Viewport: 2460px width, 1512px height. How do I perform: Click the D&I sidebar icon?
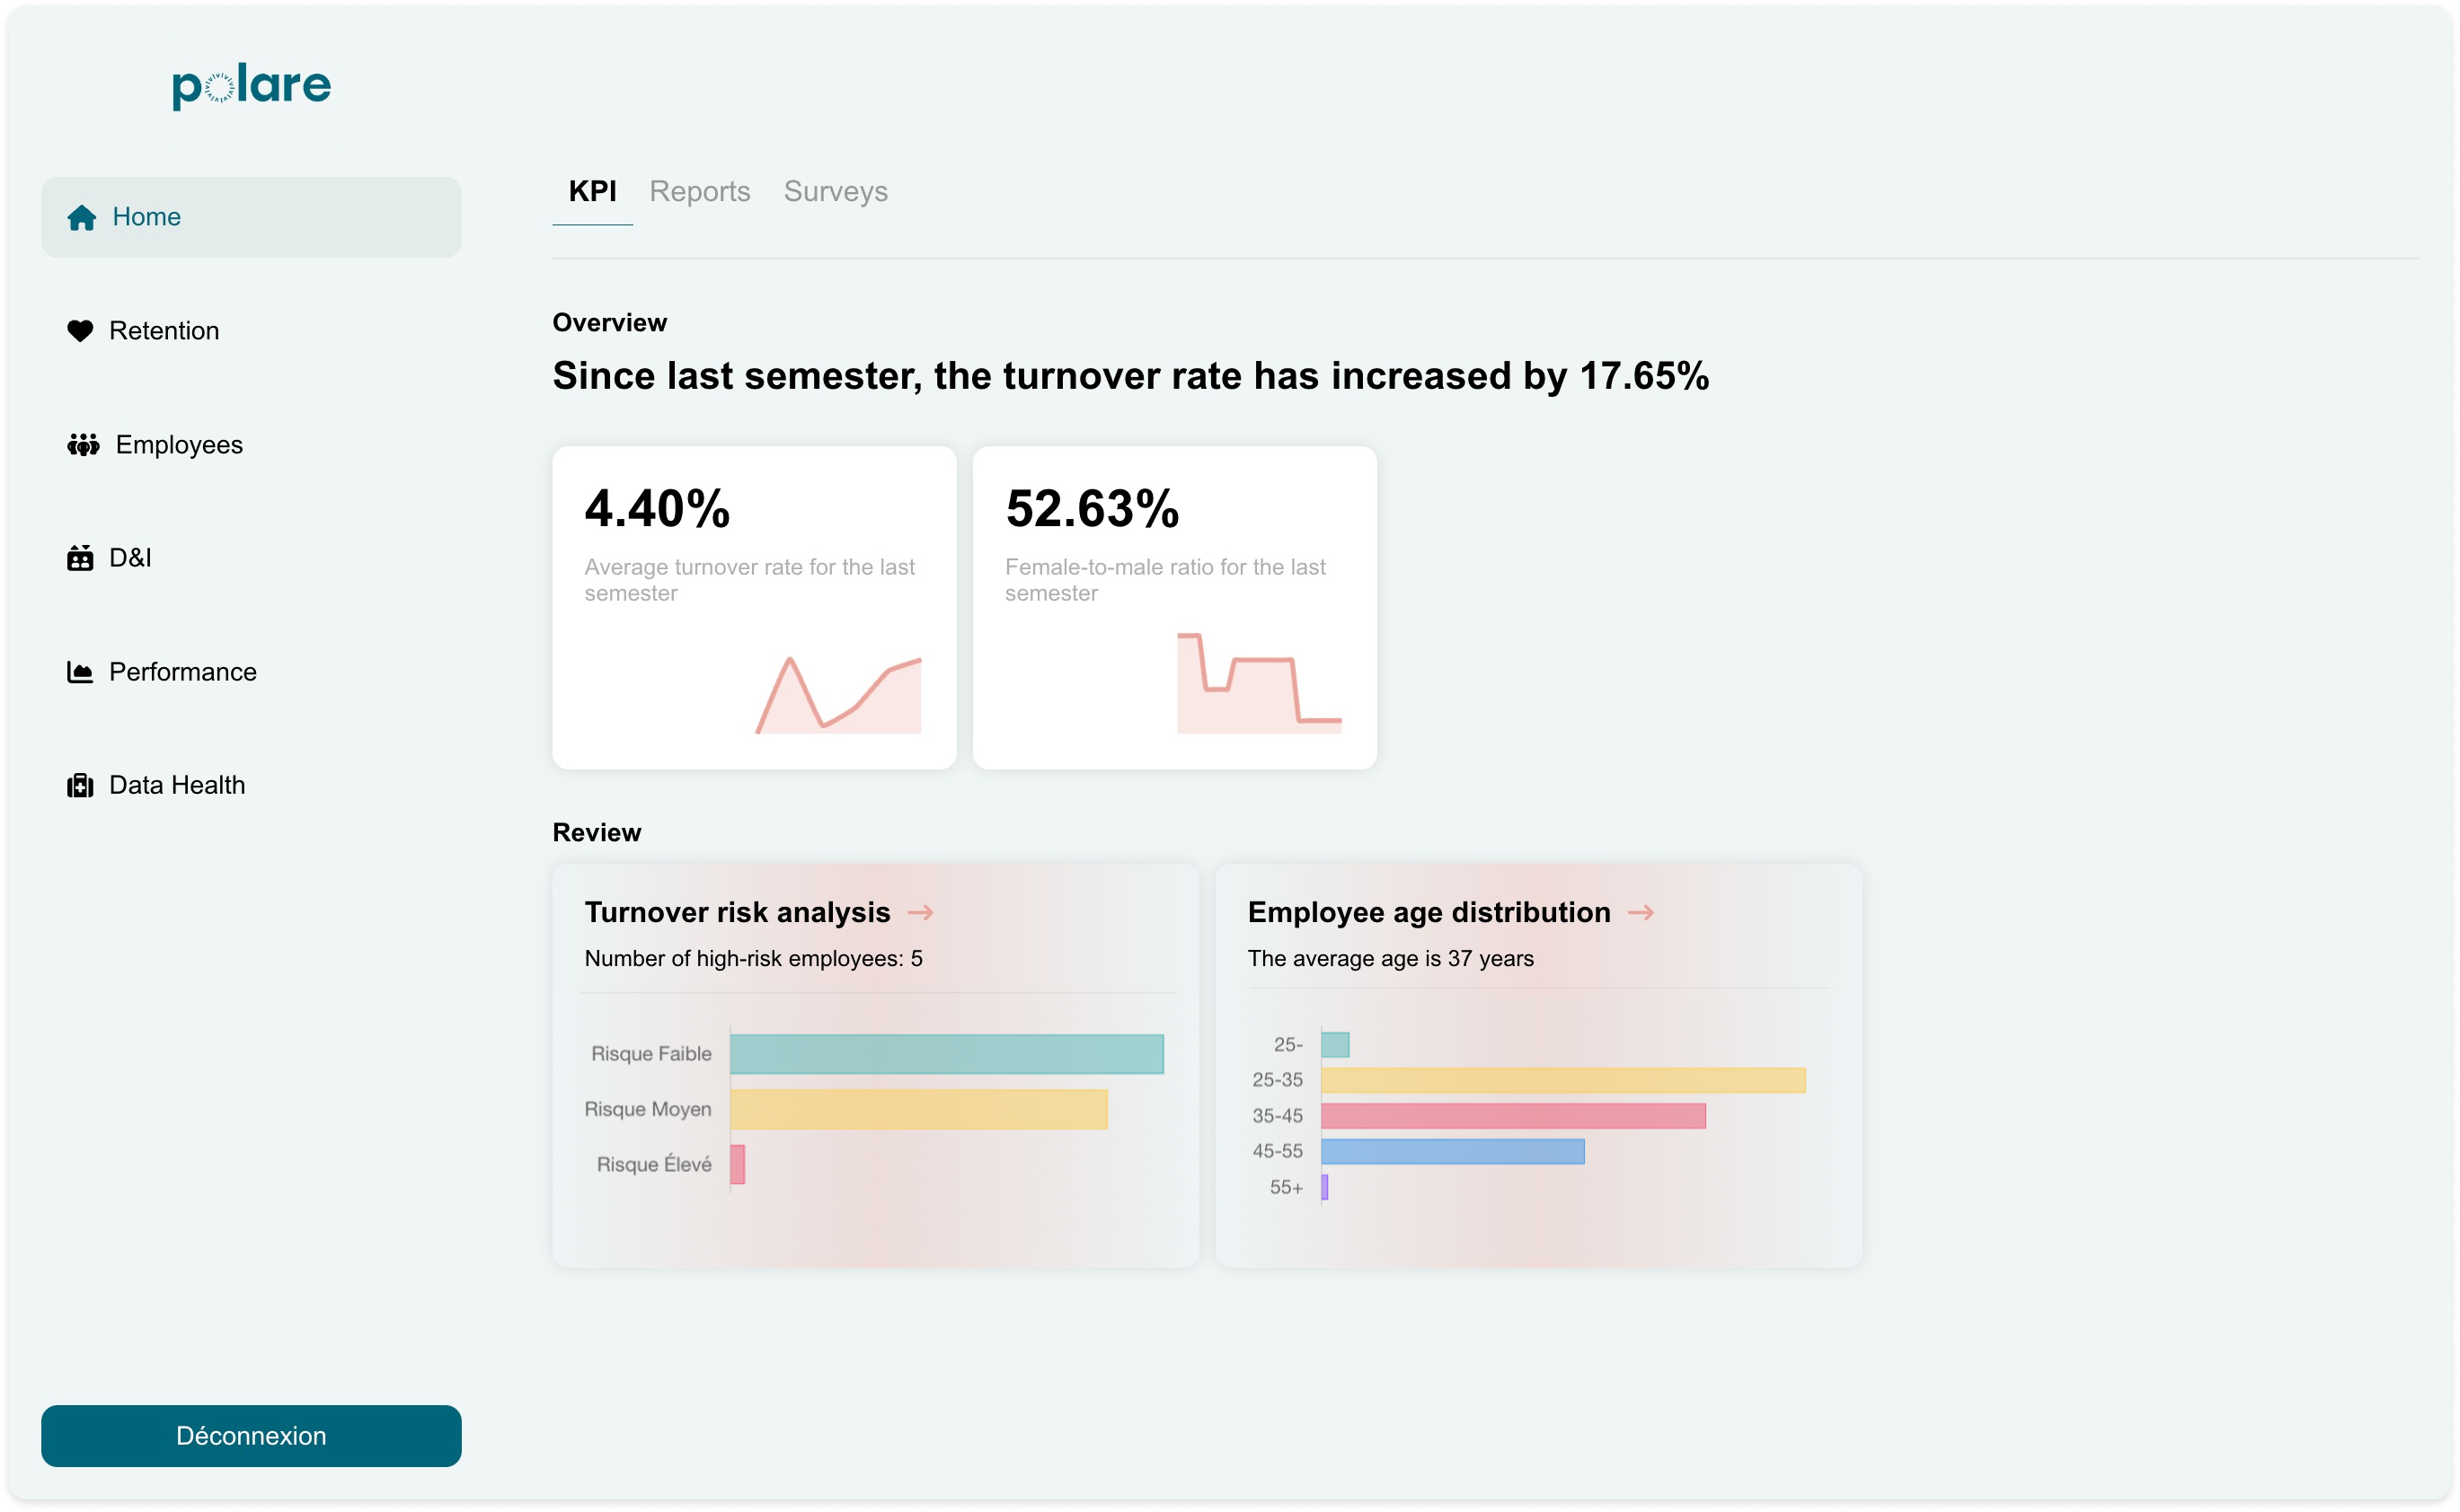[80, 558]
